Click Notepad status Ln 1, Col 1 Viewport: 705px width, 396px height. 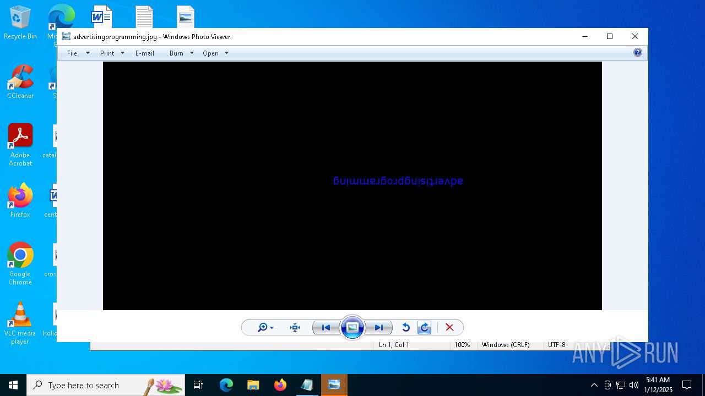click(x=394, y=345)
